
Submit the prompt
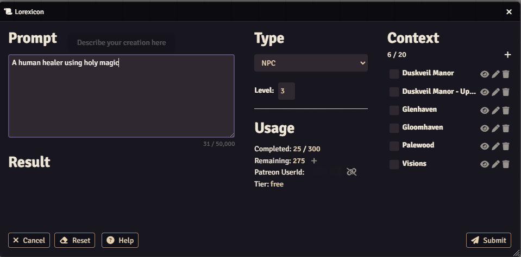(x=488, y=240)
